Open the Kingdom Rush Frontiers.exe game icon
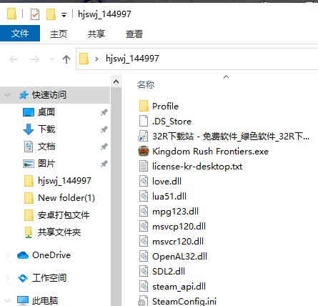The height and width of the screenshot is (306, 318). (x=144, y=152)
